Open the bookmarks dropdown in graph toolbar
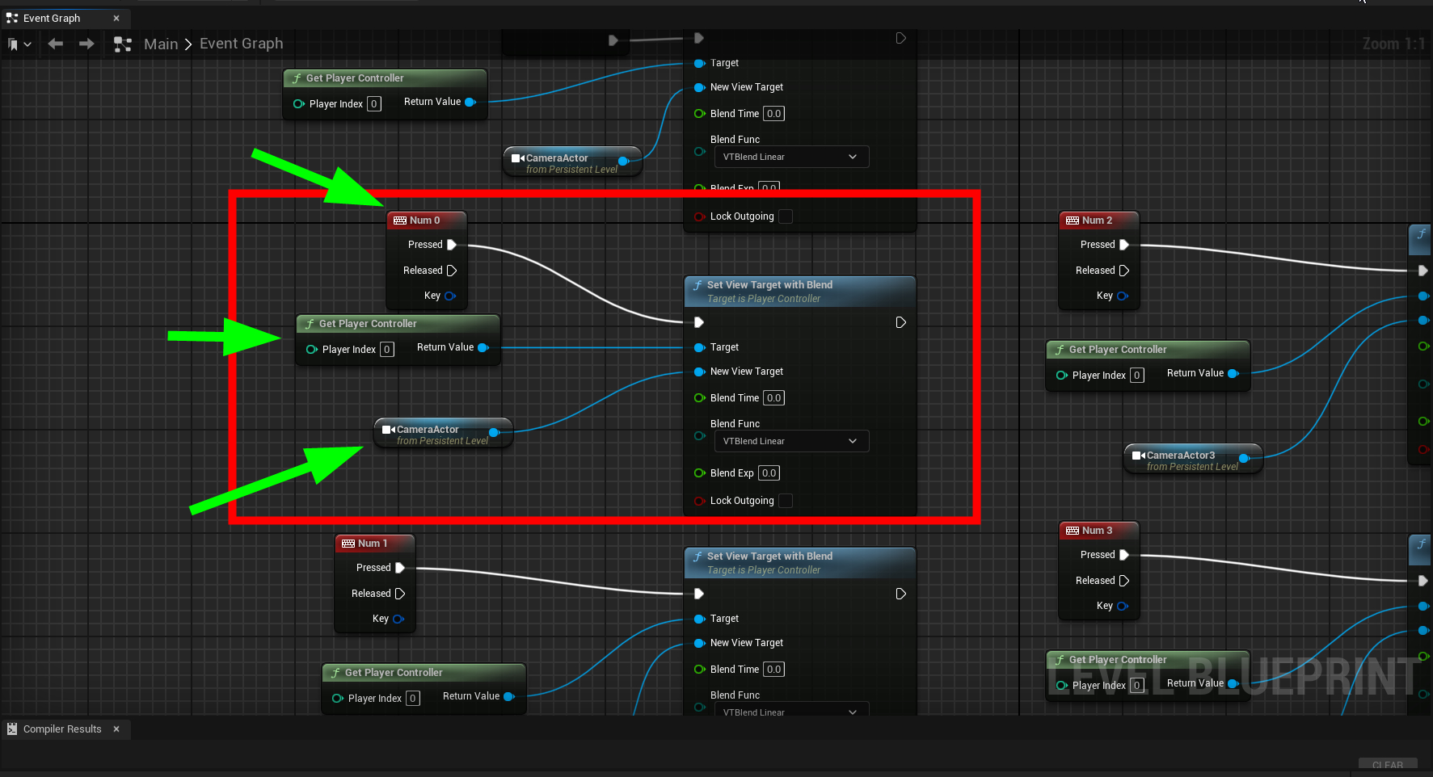This screenshot has width=1433, height=777. (19, 44)
